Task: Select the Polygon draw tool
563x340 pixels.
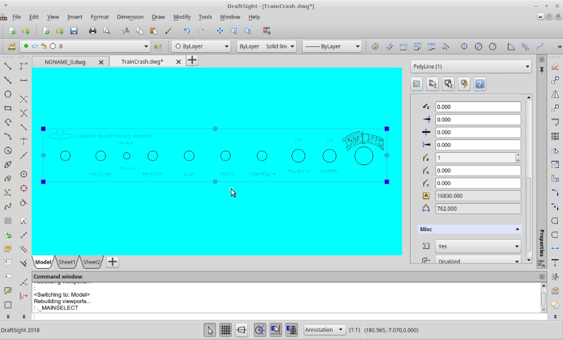Action: (x=8, y=94)
